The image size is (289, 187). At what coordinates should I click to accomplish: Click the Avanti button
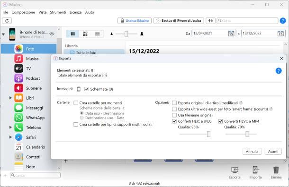pyautogui.click(x=273, y=152)
